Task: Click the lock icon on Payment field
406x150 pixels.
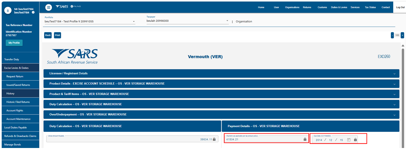Action: click(x=305, y=139)
